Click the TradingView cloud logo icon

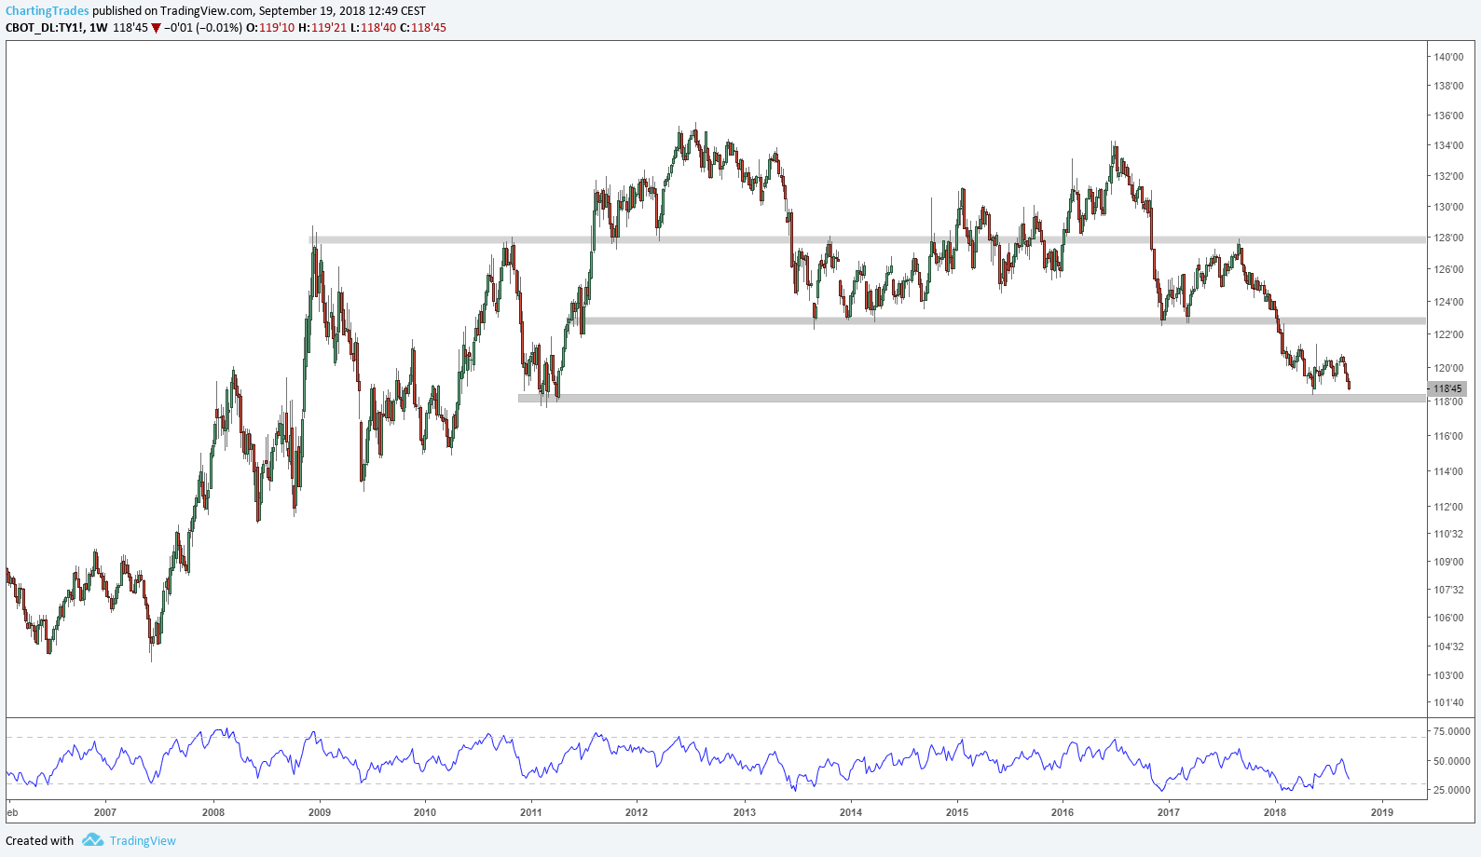92,840
